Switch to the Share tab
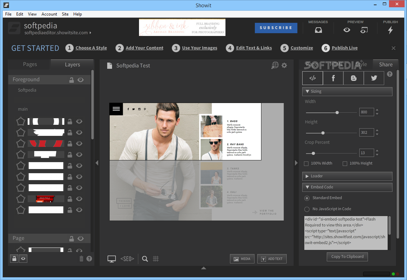The width and height of the screenshot is (407, 280). tap(386, 65)
